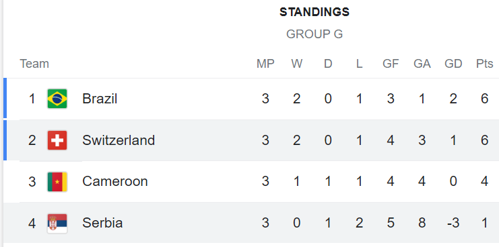The width and height of the screenshot is (499, 247).
Task: Click the Switzerland flag icon
Action: (57, 140)
